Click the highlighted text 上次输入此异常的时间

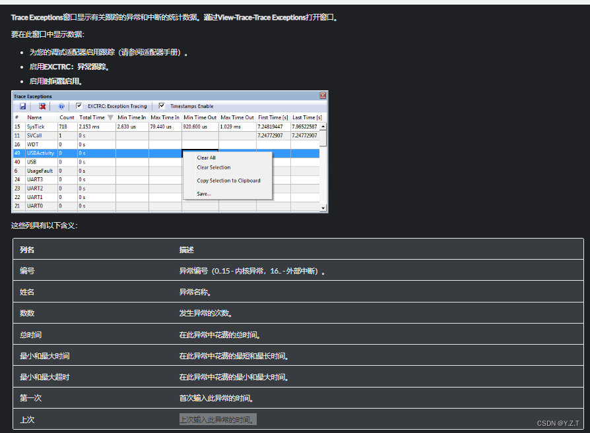coord(218,419)
